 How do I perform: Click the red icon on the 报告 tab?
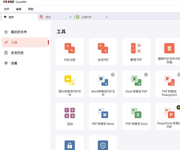click(41, 17)
